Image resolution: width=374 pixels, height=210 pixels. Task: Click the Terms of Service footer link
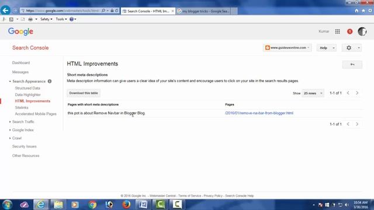pos(189,196)
